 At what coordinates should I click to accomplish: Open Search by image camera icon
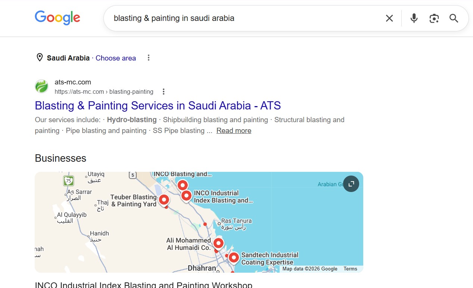pyautogui.click(x=434, y=18)
